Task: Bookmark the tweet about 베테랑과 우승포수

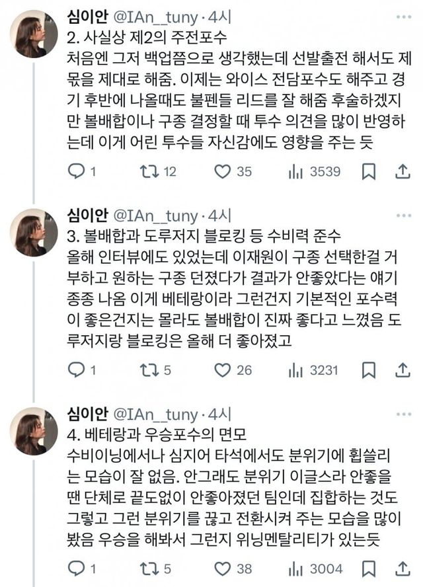Action: click(369, 568)
